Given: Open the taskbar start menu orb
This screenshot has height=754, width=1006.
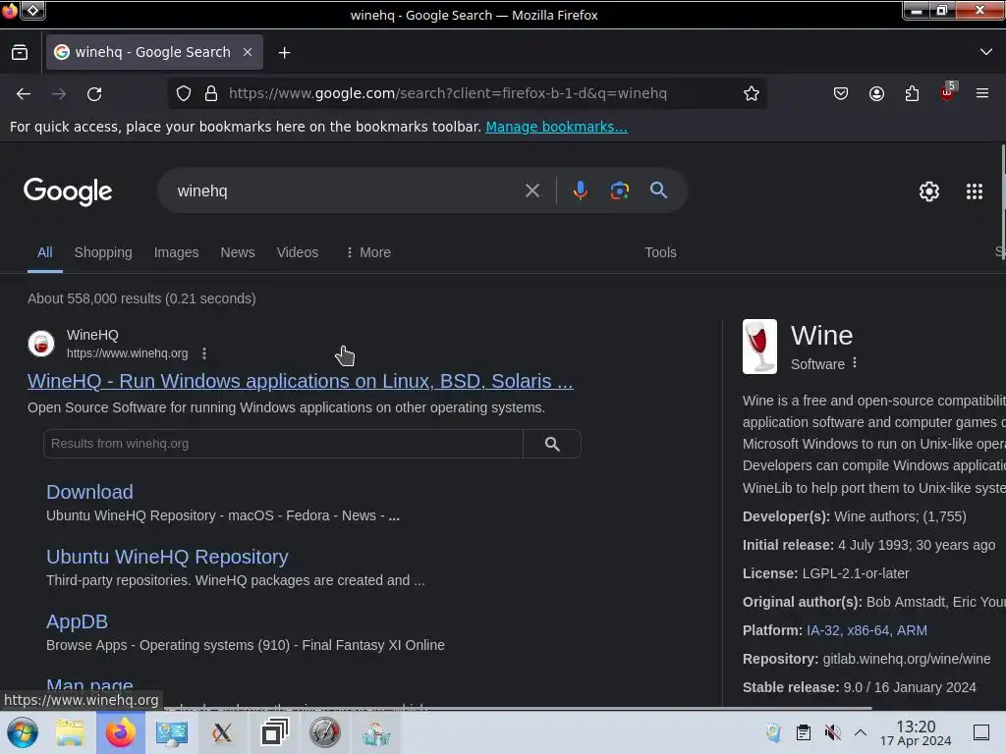Looking at the screenshot, I should click(24, 732).
